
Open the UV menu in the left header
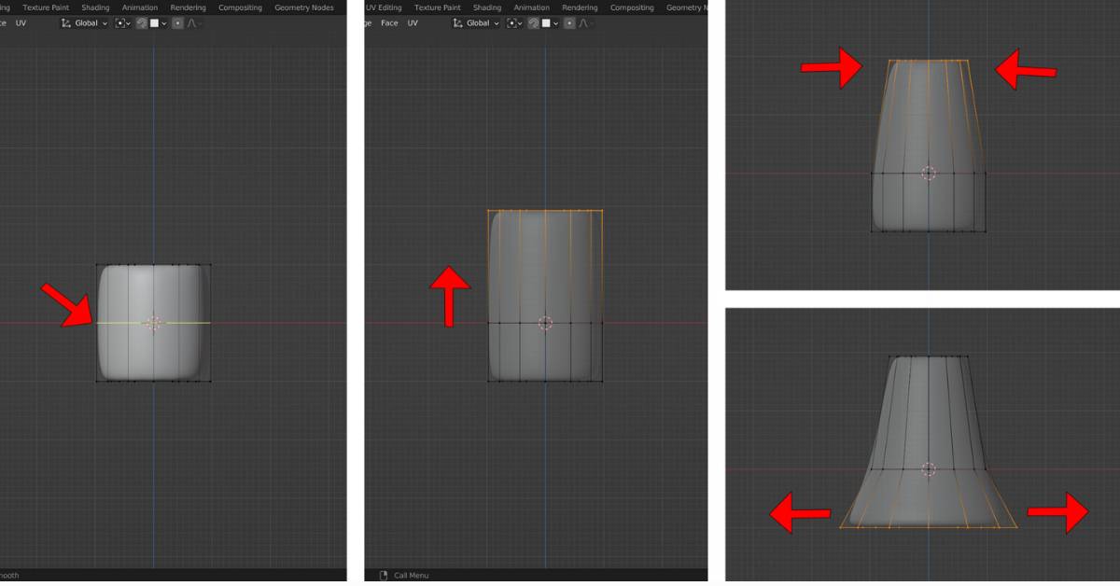coord(21,23)
